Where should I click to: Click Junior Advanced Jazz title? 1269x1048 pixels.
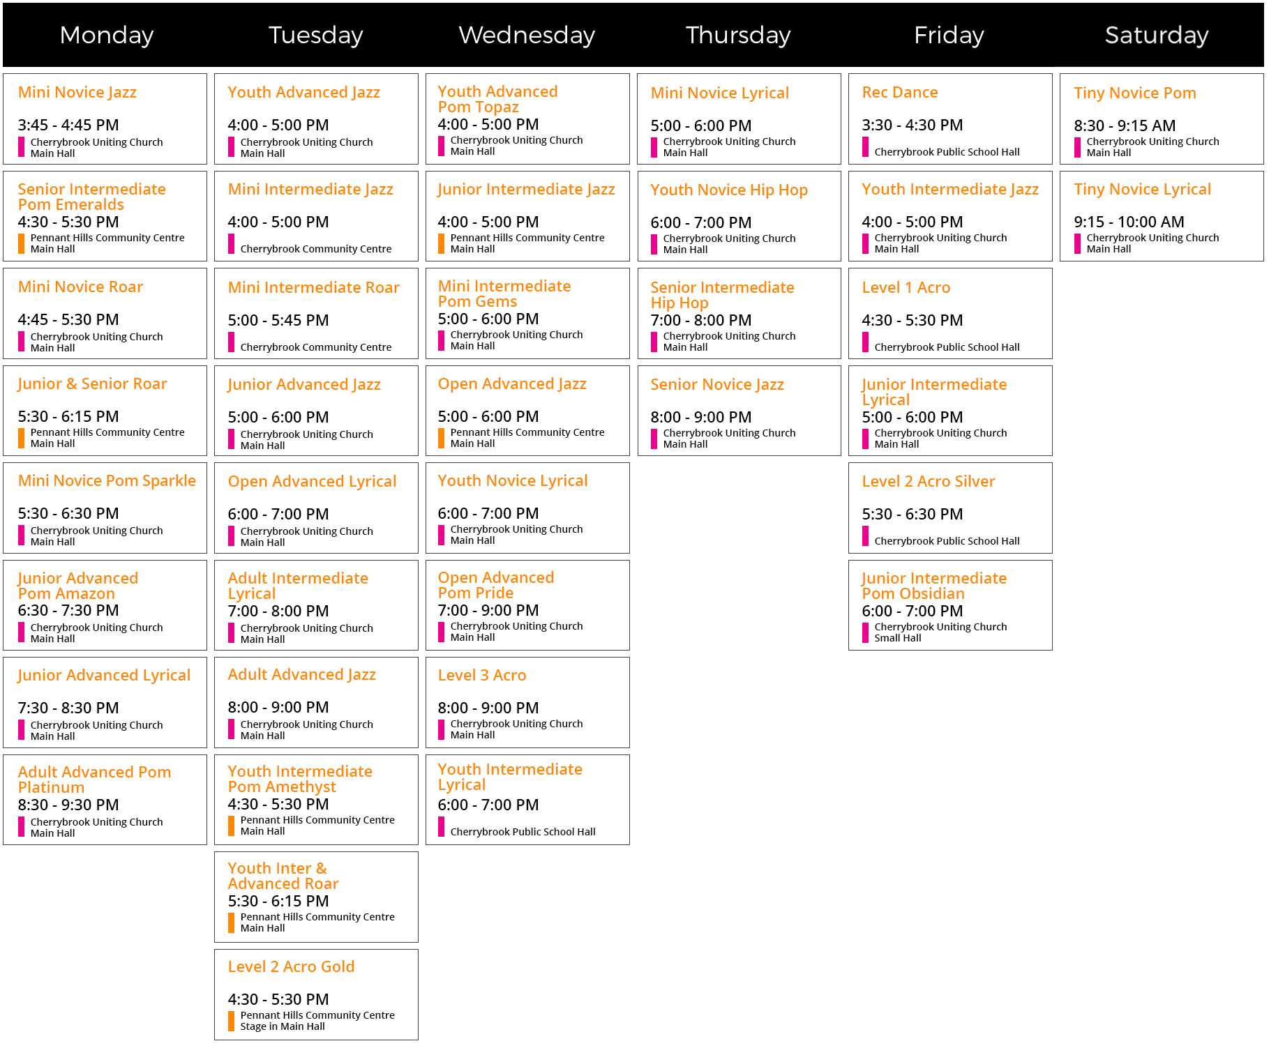pos(303,385)
